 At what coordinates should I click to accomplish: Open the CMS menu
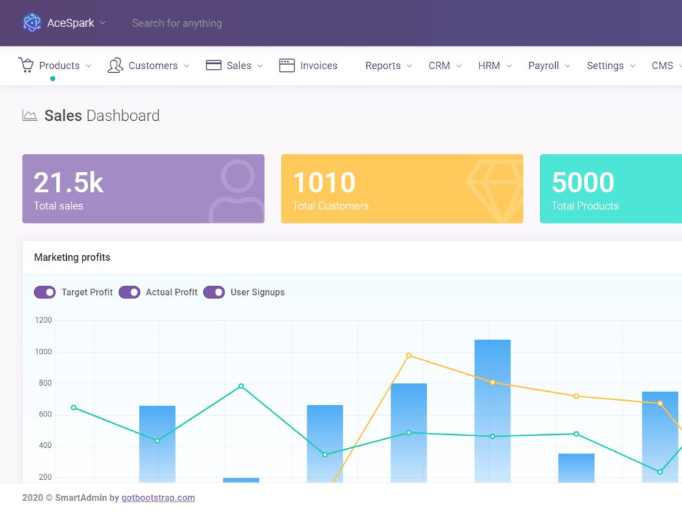(x=666, y=66)
